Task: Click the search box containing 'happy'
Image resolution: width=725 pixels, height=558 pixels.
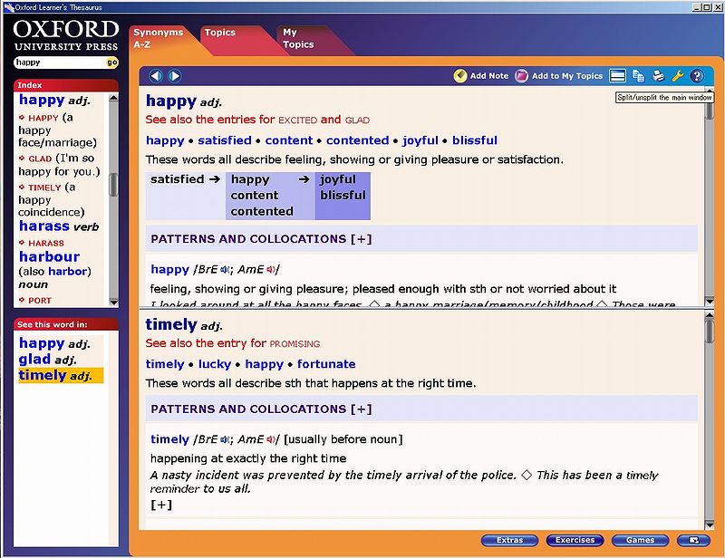Action: click(59, 63)
